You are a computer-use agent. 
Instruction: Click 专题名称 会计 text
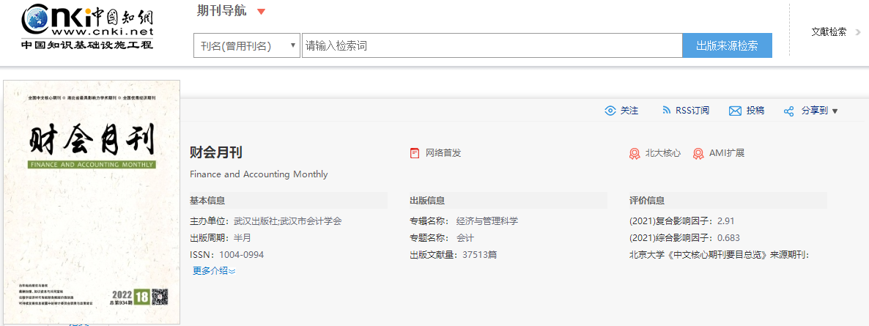pos(443,238)
